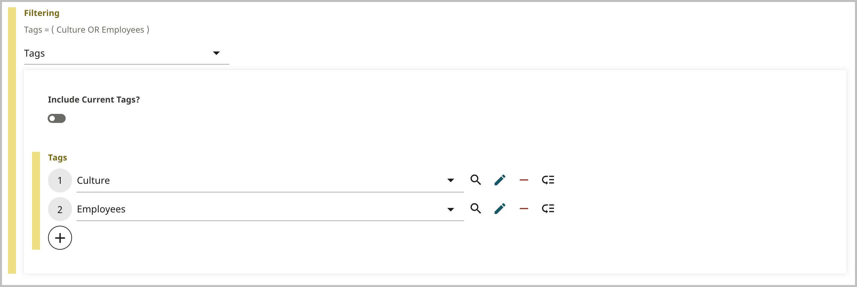Click the reorder icon beside Culture row

click(548, 180)
